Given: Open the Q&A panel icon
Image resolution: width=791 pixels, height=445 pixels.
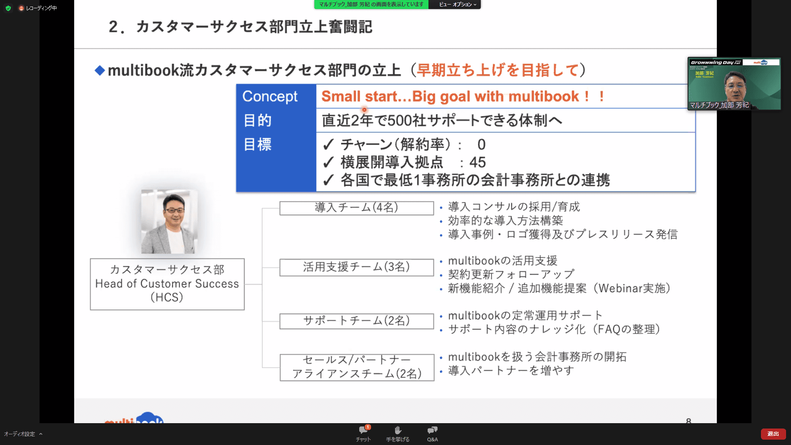Looking at the screenshot, I should [432, 430].
